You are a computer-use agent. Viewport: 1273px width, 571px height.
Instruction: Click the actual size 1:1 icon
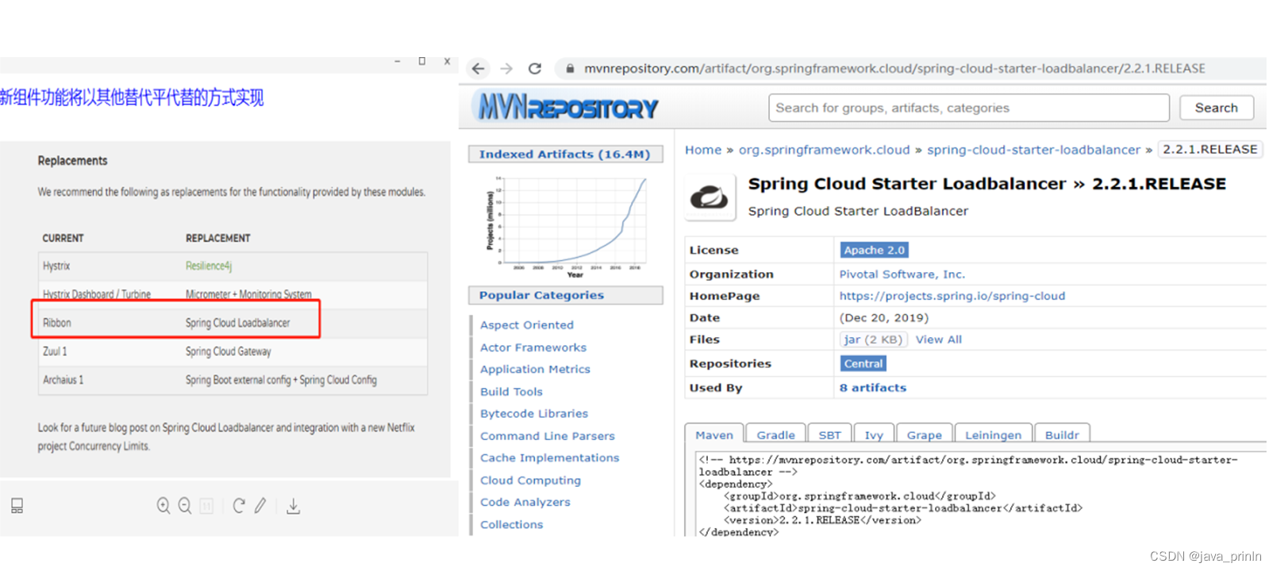click(206, 506)
